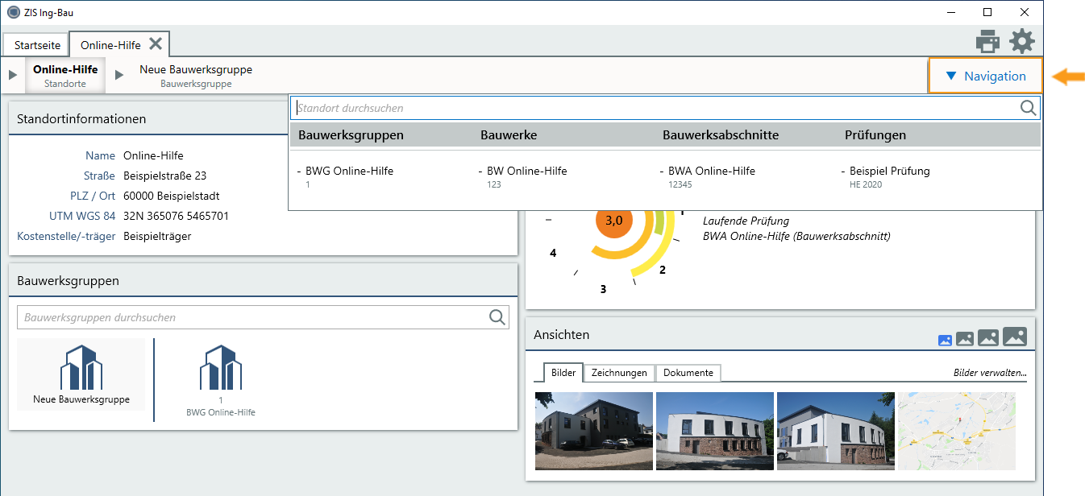Open the Dokumente tab
This screenshot has width=1085, height=496.
[688, 373]
